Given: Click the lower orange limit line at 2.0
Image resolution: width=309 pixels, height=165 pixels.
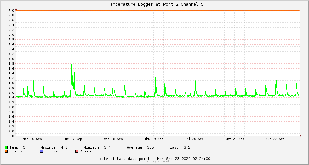Looking at the screenshot, I should pyautogui.click(x=158, y=131).
